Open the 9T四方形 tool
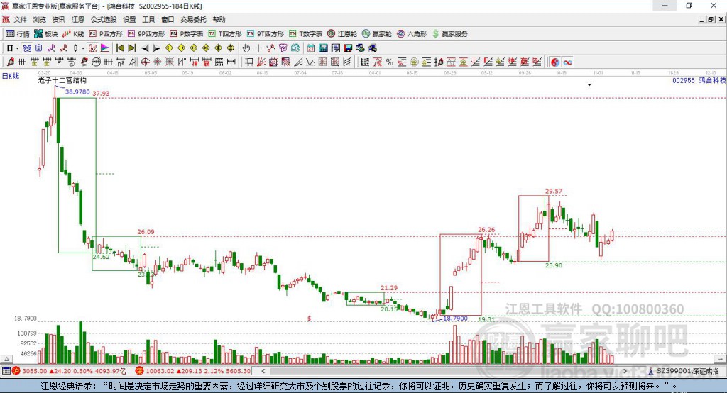The width and height of the screenshot is (727, 393). click(266, 34)
